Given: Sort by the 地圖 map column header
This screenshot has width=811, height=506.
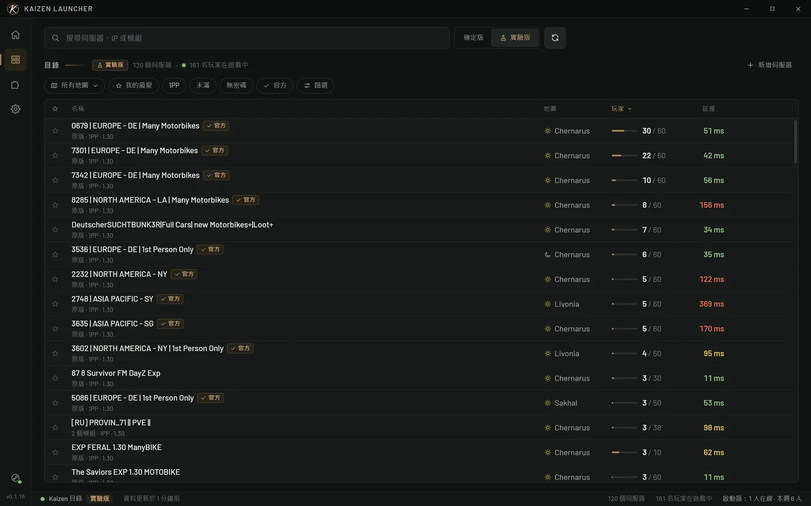Looking at the screenshot, I should pos(550,109).
